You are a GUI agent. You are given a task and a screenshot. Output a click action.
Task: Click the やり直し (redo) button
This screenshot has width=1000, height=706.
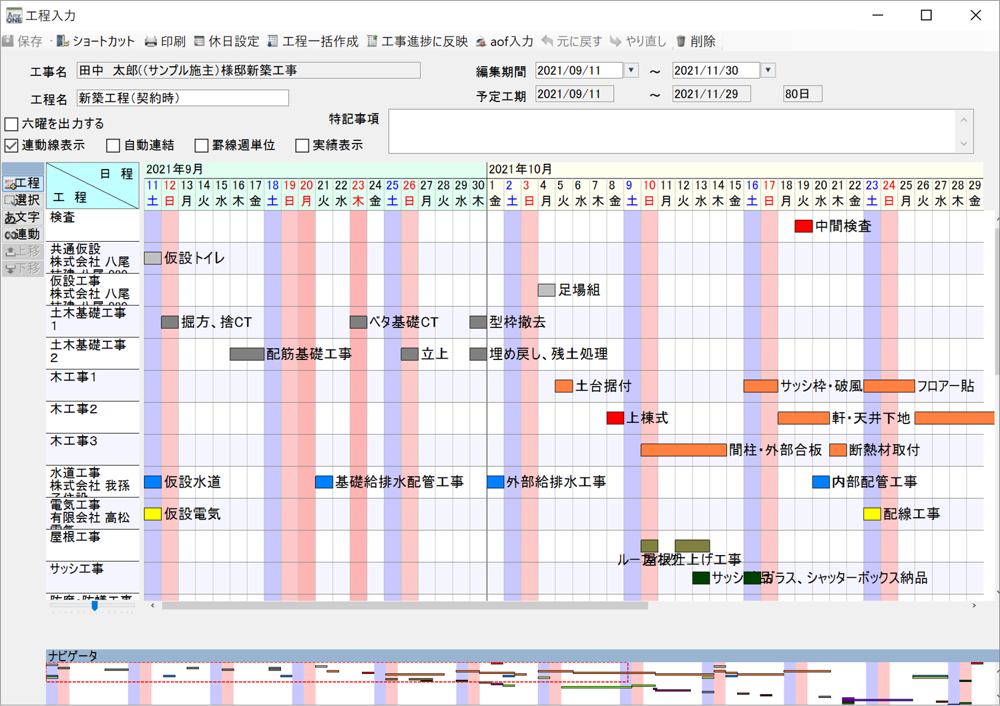point(641,41)
